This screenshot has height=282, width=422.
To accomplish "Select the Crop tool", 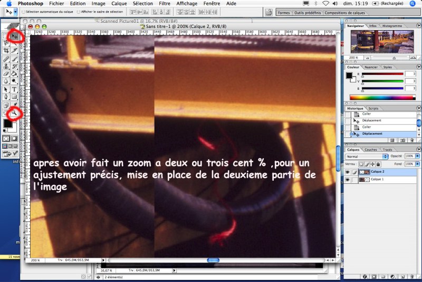I will coord(6,50).
